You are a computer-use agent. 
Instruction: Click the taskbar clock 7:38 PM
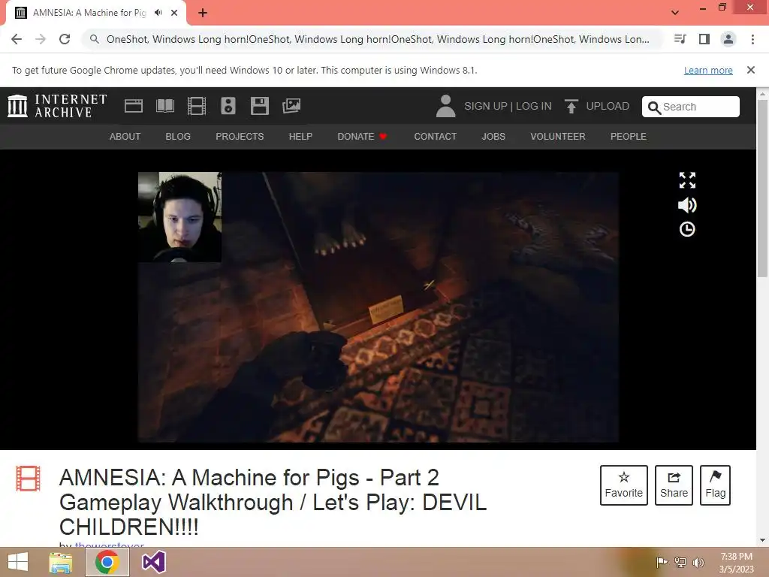[736, 563]
